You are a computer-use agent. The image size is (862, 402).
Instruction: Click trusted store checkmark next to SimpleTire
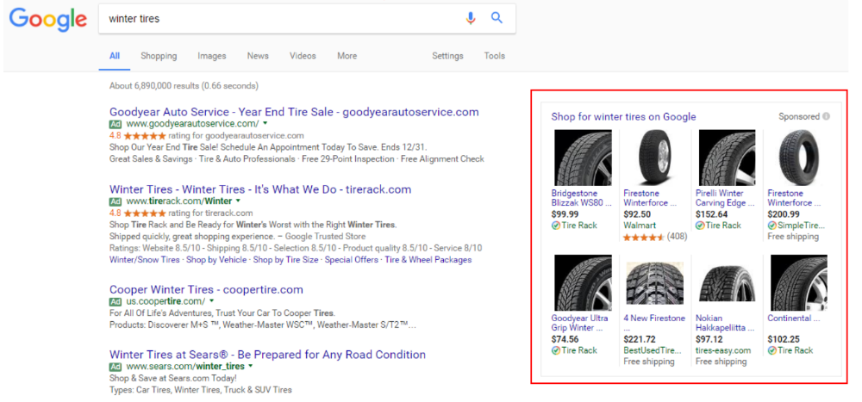point(771,226)
